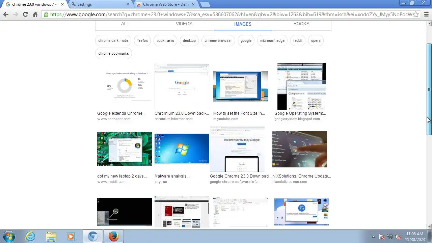Screen dimensions: 432x243
Task: Open the browser home page icon
Action: [x=35, y=15]
